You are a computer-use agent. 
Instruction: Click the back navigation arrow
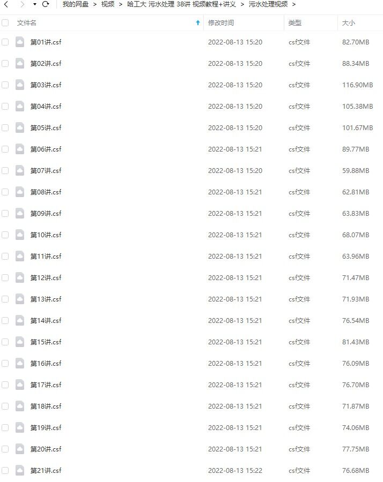[6, 4]
